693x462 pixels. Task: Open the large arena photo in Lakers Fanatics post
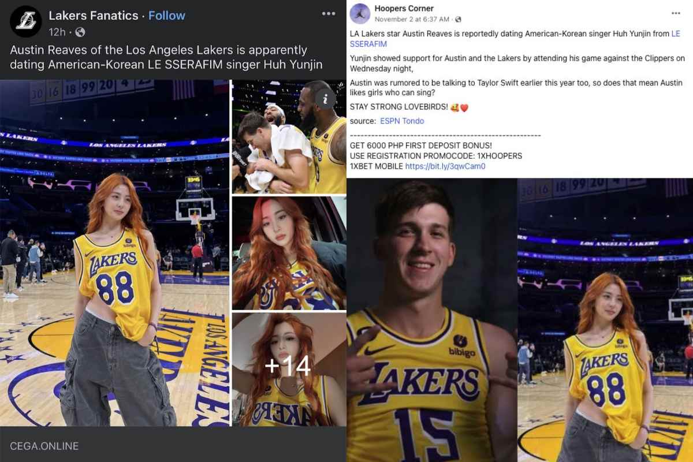coord(114,253)
